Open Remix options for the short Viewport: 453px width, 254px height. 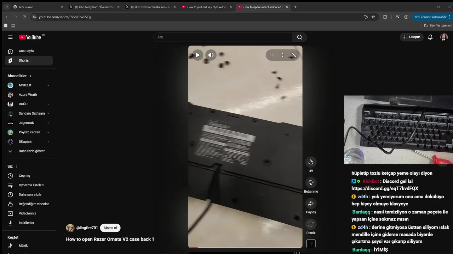311,224
